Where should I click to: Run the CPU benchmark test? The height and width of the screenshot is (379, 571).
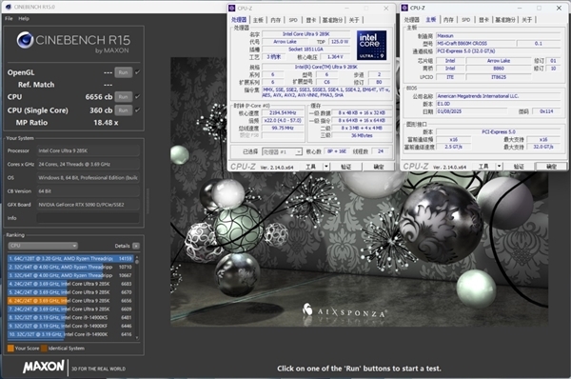coord(123,96)
